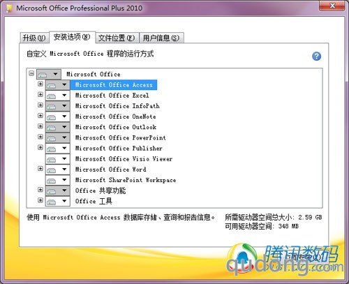
Task: Expand the Microsoft Office Outlook node
Action: (40, 126)
